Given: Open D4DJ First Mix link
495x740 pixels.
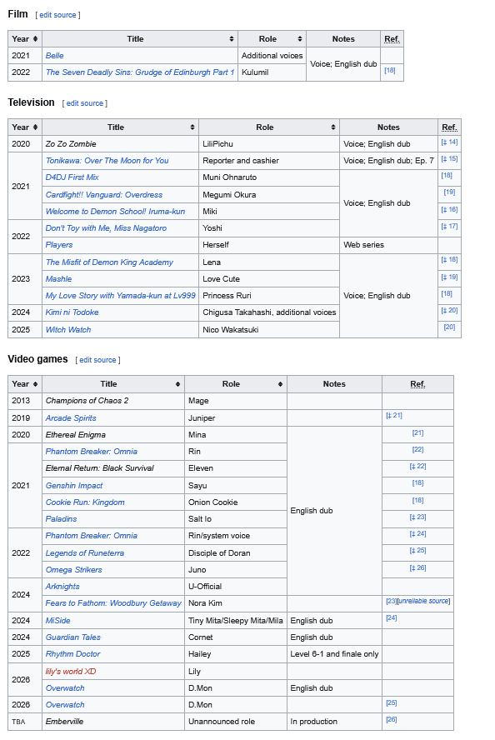Looking at the screenshot, I should pos(72,177).
